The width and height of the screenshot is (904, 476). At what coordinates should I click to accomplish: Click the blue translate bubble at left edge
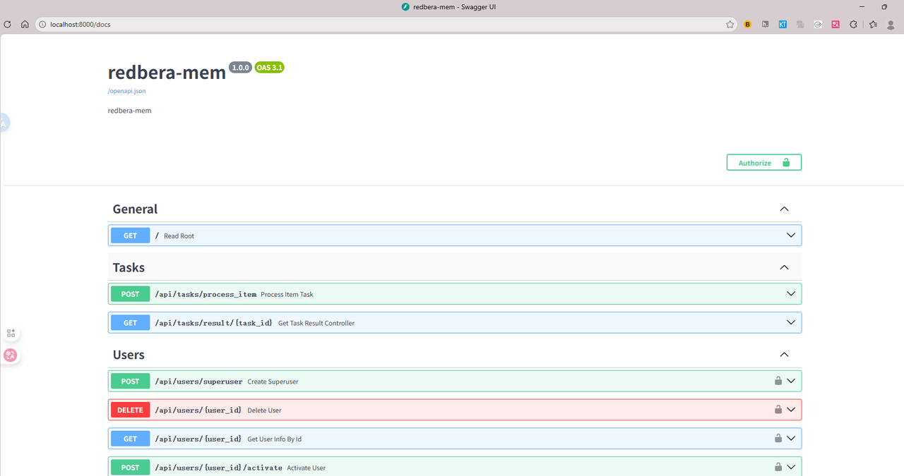(x=4, y=123)
